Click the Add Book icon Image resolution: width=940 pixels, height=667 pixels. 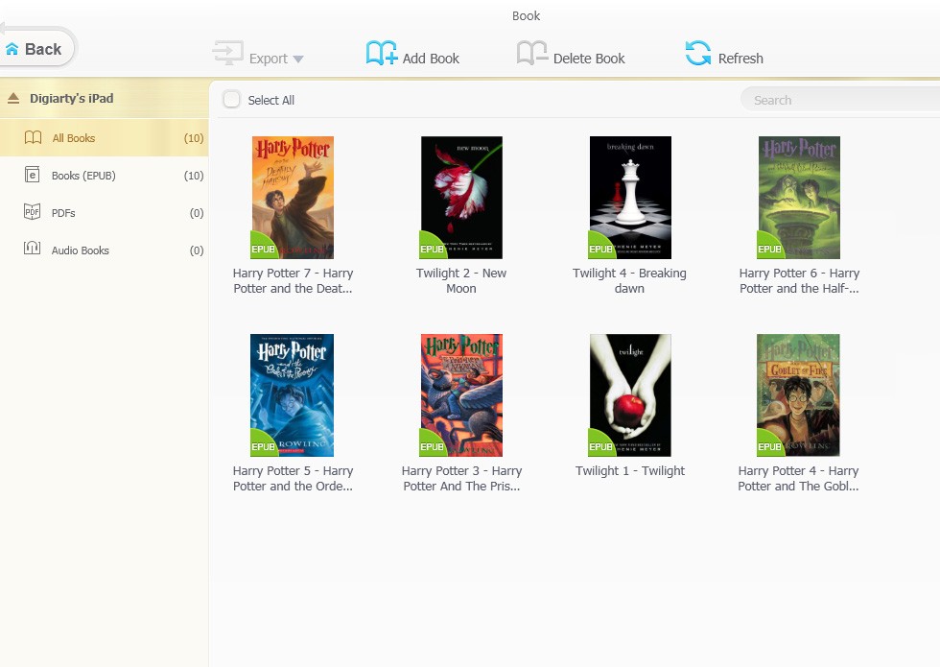(x=382, y=53)
